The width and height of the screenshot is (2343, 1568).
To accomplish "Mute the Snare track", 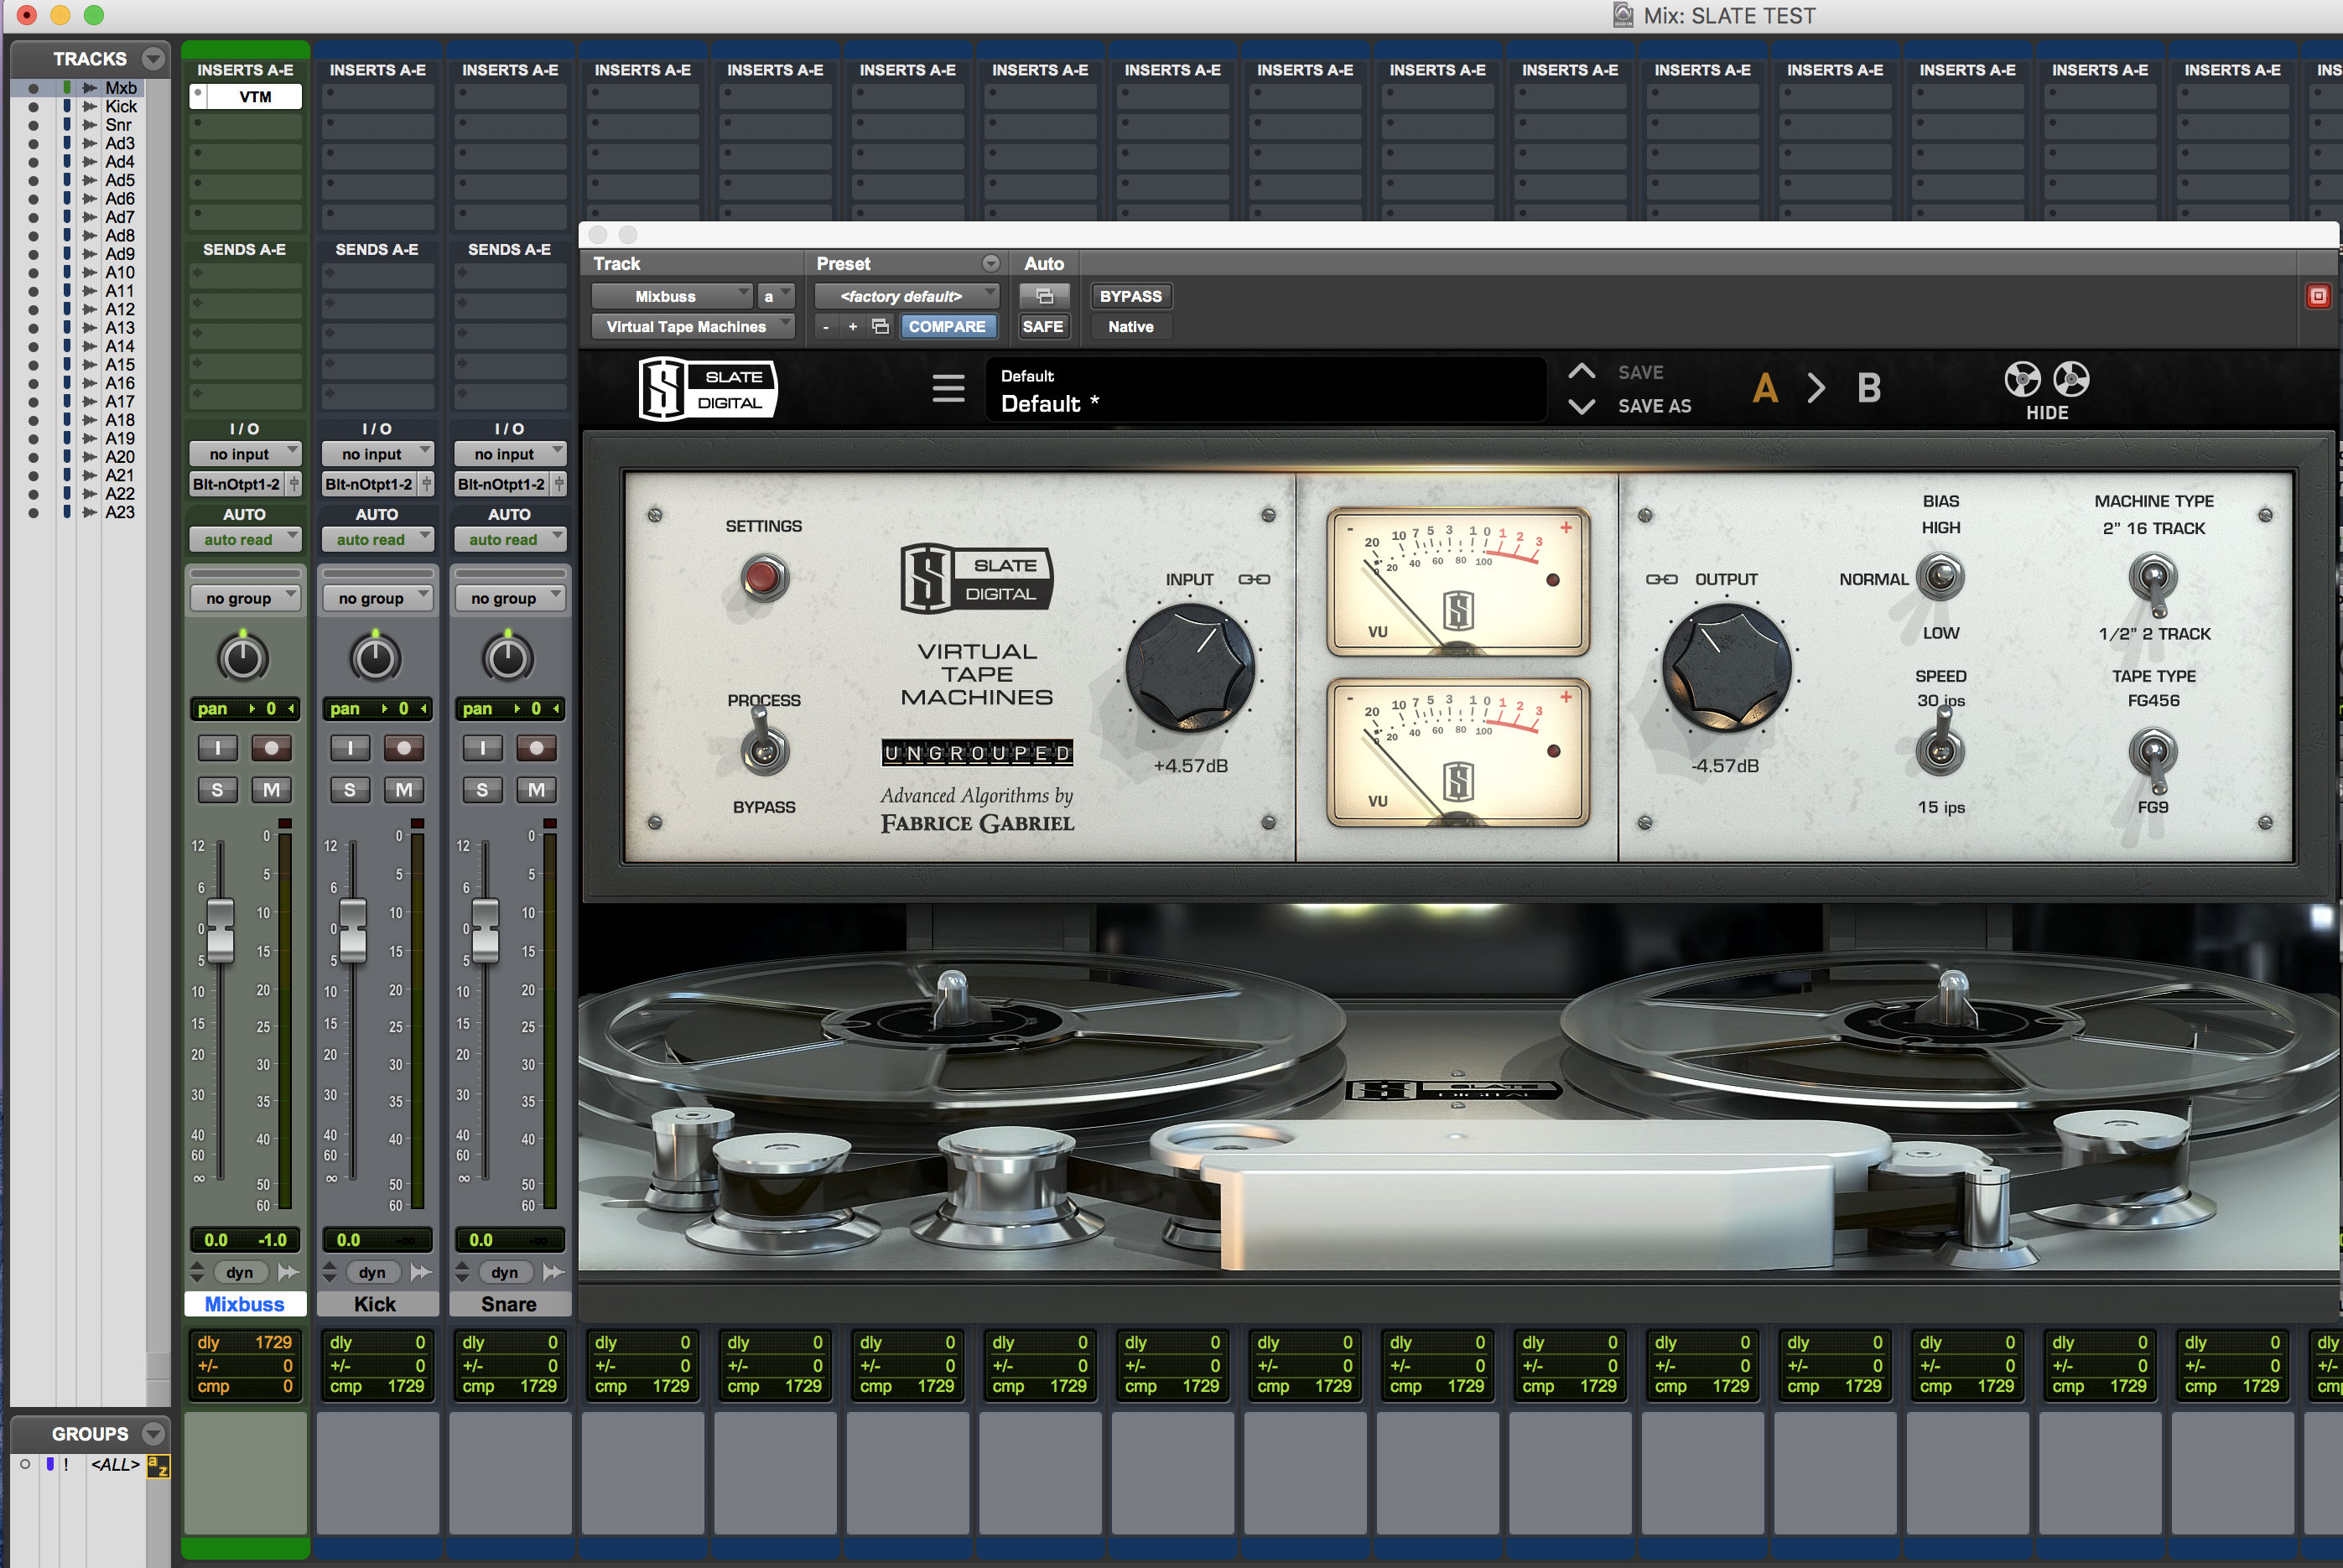I will pos(536,789).
